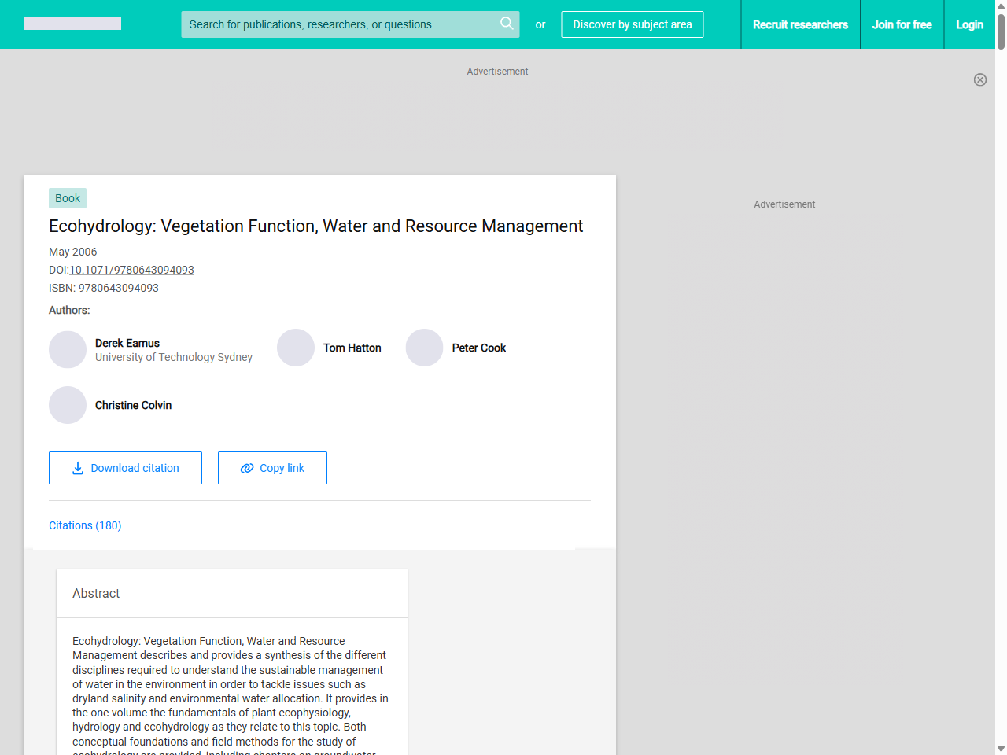Dismiss the advertisement with the circled X icon
The image size is (1007, 755).
point(980,79)
